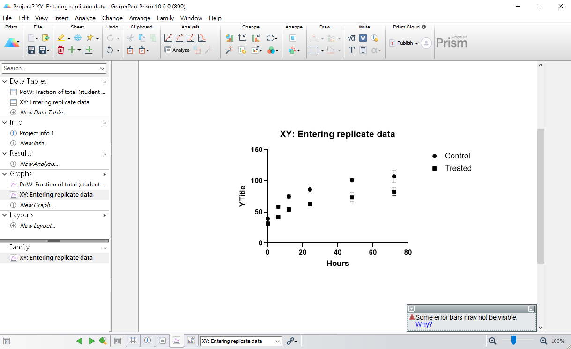Click the Results sheet icon in status bar
The height and width of the screenshot is (349, 571).
pos(162,341)
